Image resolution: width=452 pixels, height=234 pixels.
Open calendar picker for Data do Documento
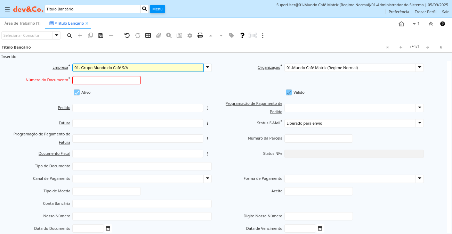click(x=108, y=228)
